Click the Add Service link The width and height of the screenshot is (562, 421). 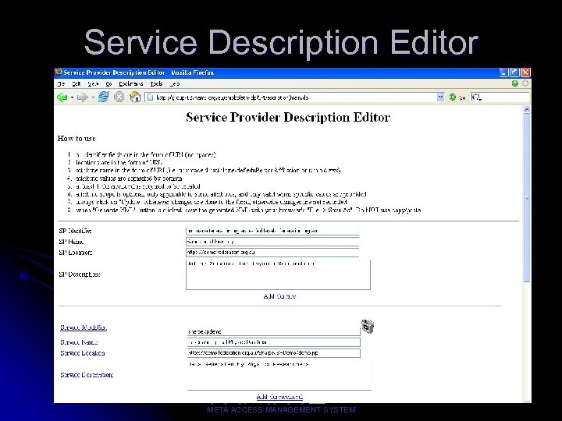tap(279, 296)
